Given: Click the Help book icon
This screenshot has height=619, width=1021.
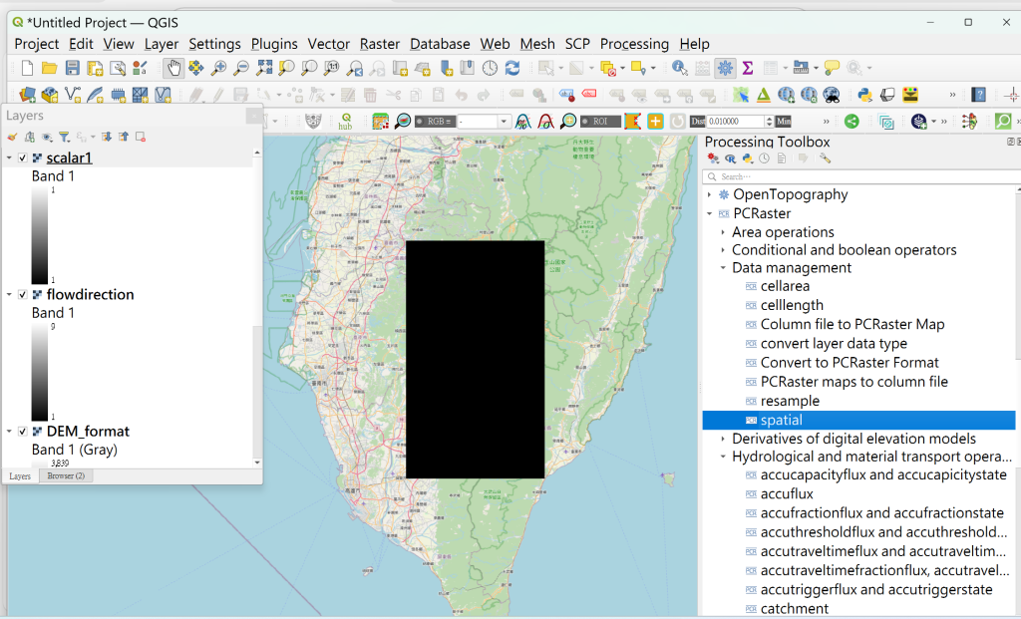Looking at the screenshot, I should pos(978,95).
